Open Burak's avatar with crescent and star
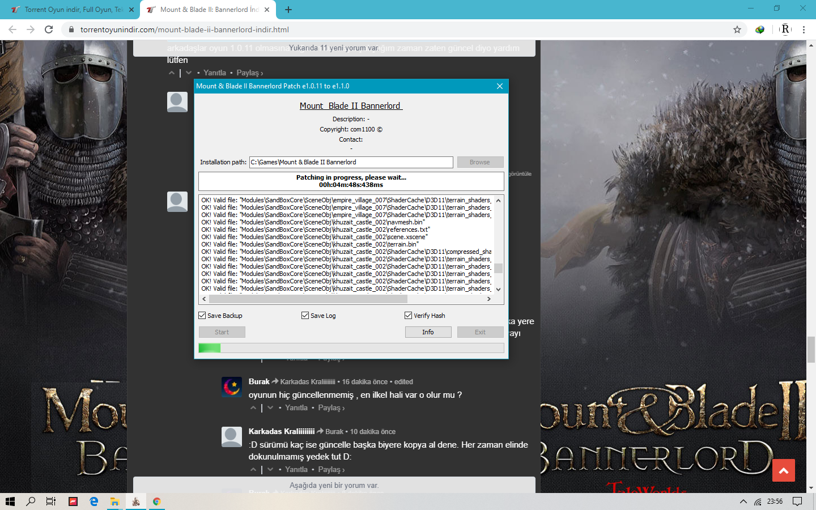This screenshot has width=816, height=510. [232, 386]
